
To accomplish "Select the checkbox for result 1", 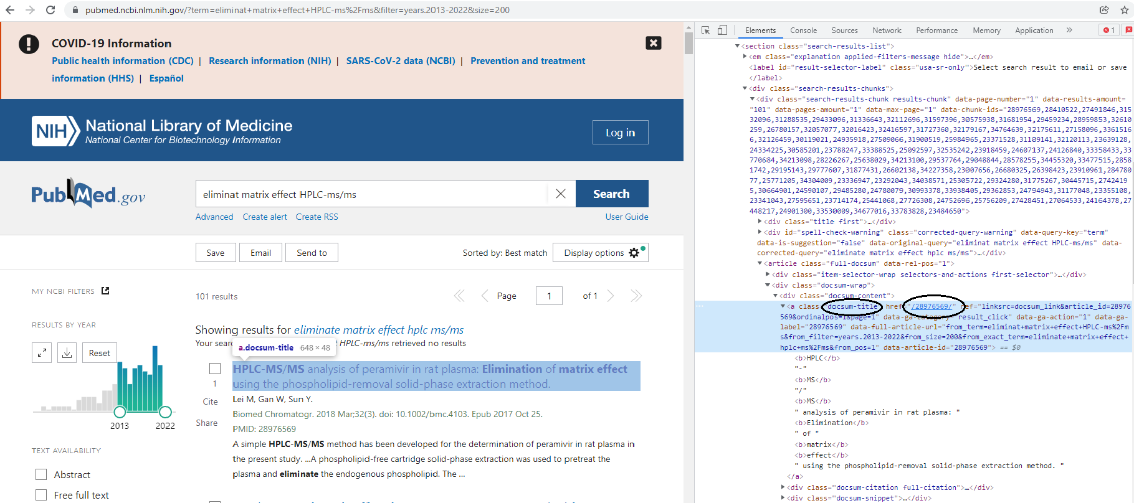I will point(215,369).
